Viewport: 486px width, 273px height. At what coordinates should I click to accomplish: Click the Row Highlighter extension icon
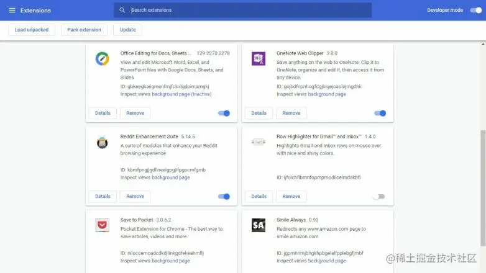coord(259,142)
